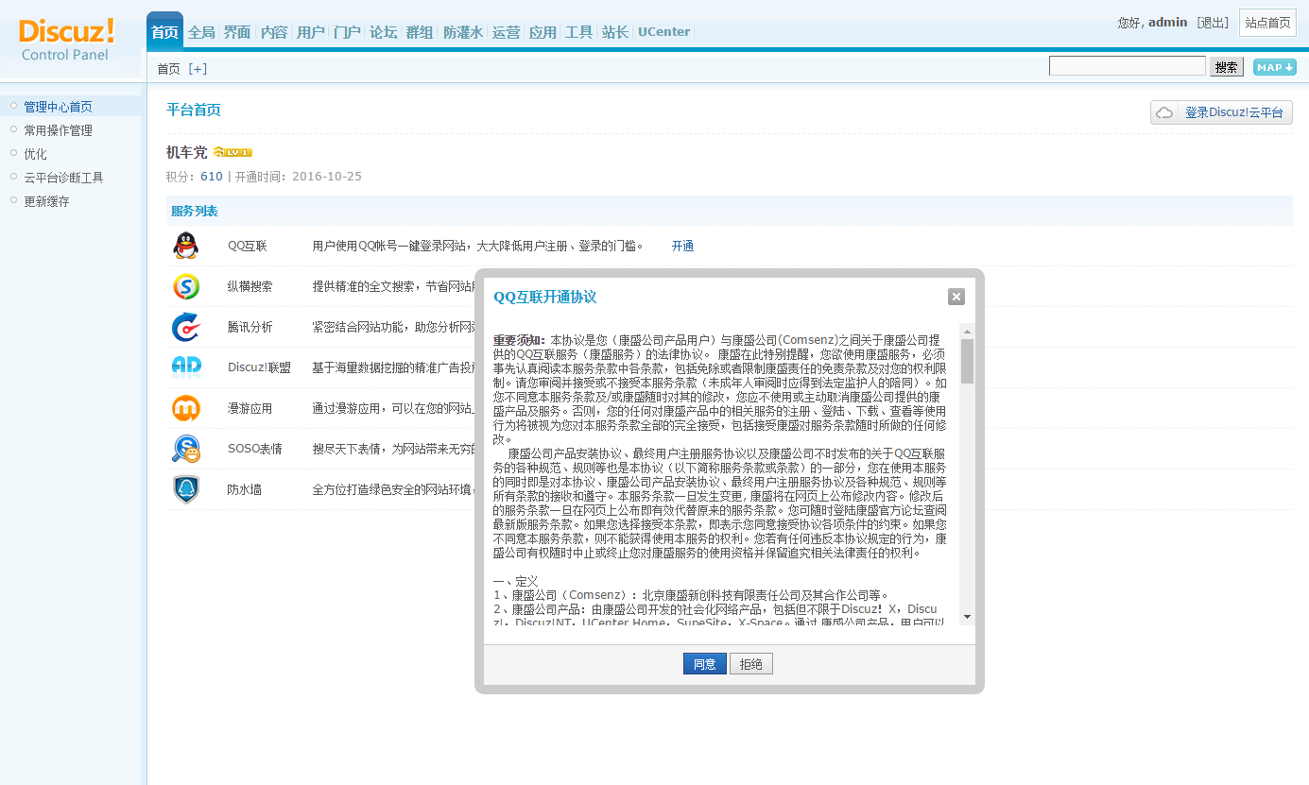Click the cloud icon on 登录Discuz!云平台 button
This screenshot has width=1309, height=785.
point(1165,112)
